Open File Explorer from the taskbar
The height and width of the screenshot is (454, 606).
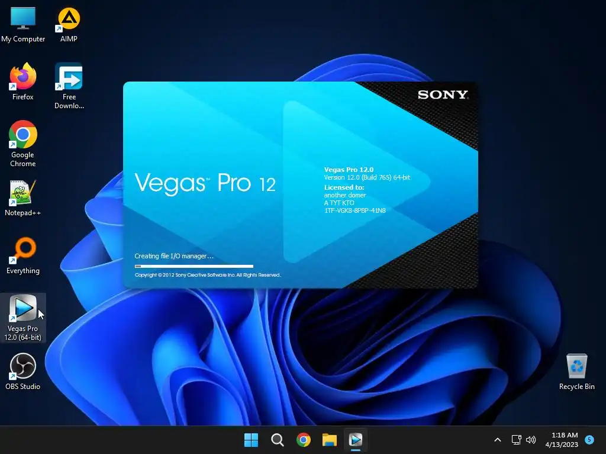pos(330,440)
